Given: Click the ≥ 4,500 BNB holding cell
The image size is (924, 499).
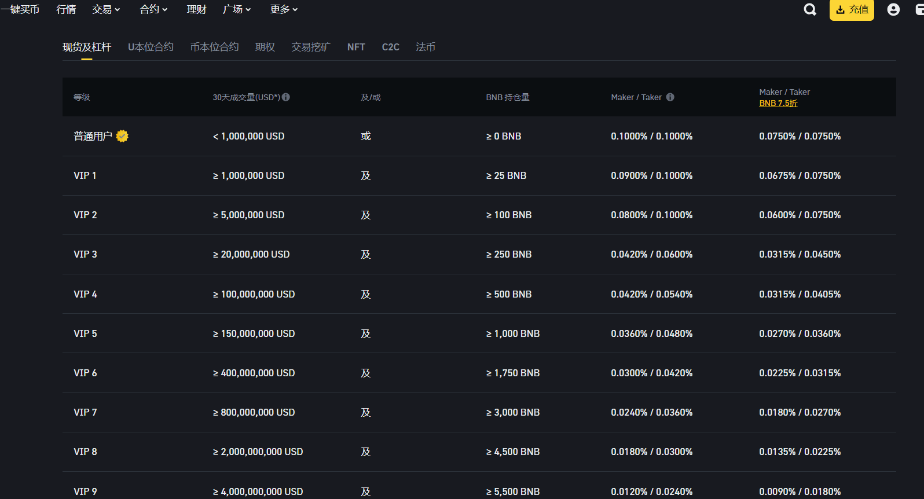Looking at the screenshot, I should (x=512, y=452).
